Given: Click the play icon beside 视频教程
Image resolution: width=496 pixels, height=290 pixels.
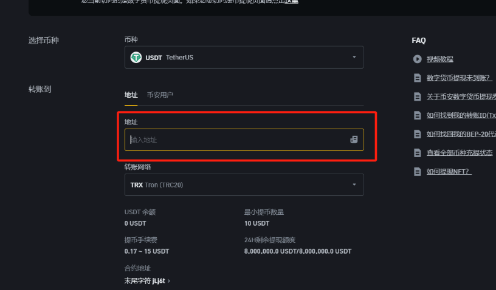Looking at the screenshot, I should (x=418, y=59).
